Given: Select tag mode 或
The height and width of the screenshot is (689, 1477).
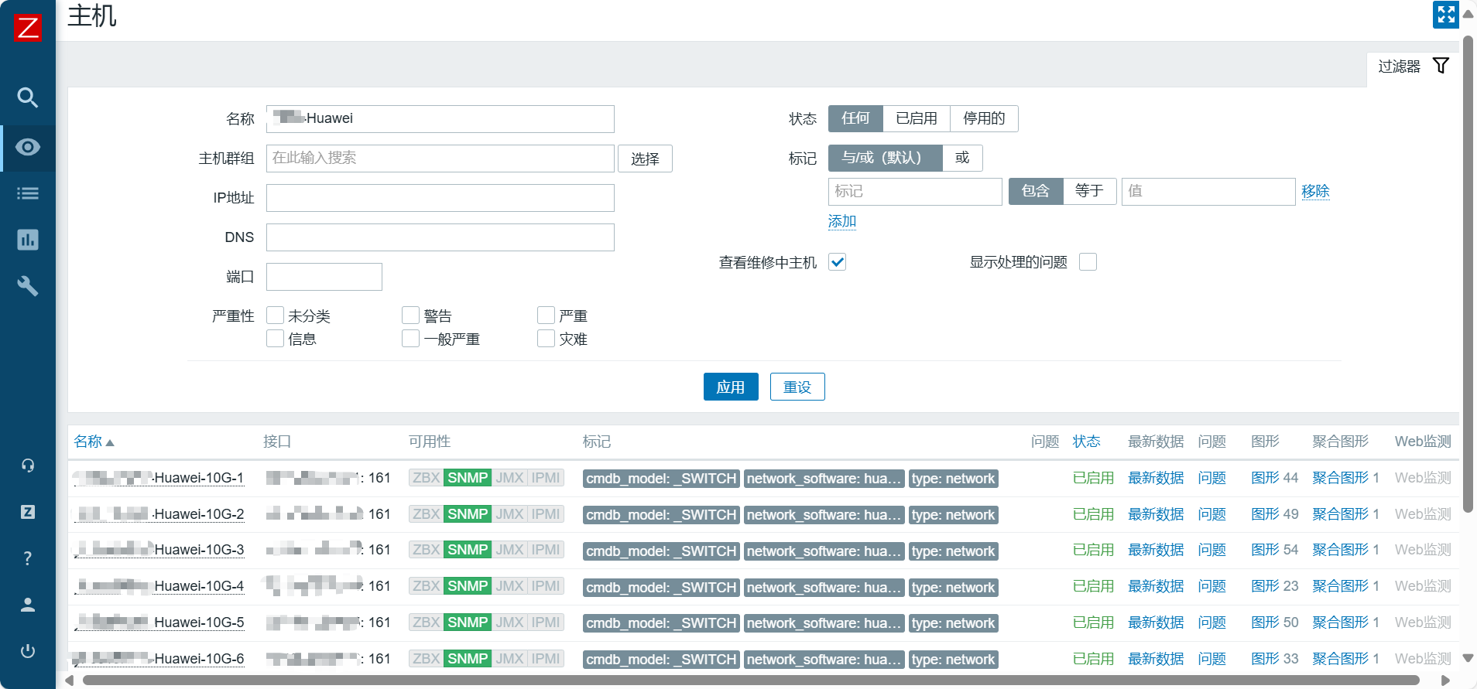Looking at the screenshot, I should [962, 158].
